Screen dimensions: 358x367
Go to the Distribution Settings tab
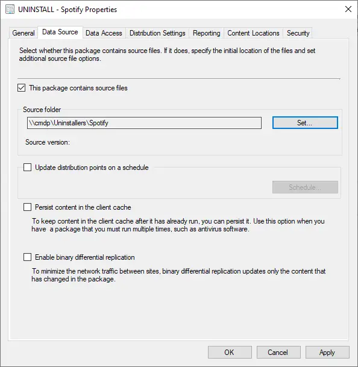pos(157,33)
